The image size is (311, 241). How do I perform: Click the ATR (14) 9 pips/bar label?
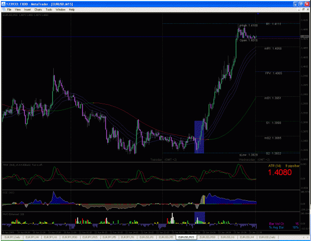click(284, 166)
